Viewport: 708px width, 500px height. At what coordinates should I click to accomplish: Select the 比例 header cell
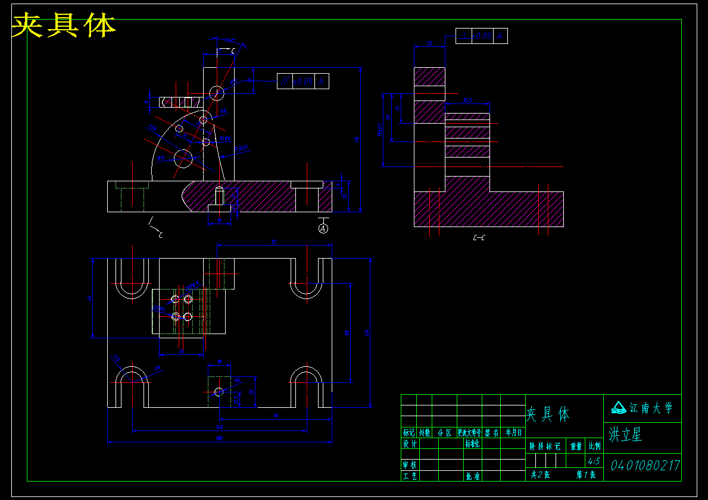pyautogui.click(x=595, y=446)
